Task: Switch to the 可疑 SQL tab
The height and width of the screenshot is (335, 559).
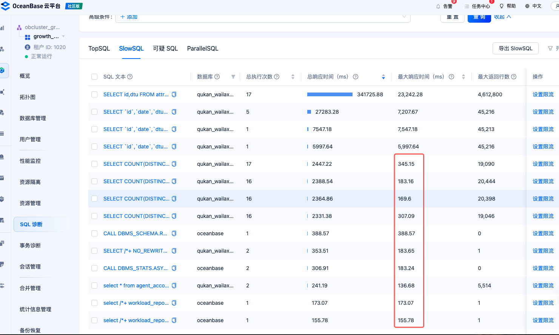Action: tap(165, 48)
